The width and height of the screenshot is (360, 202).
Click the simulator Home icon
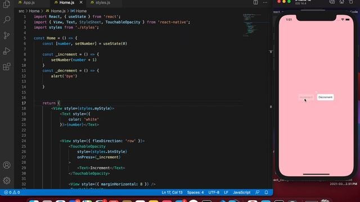(341, 2)
